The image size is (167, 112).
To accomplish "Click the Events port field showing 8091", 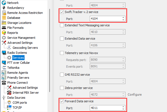I will [x=108, y=66].
